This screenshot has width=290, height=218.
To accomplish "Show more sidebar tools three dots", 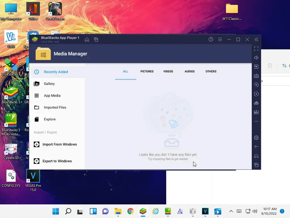I will tap(256, 121).
